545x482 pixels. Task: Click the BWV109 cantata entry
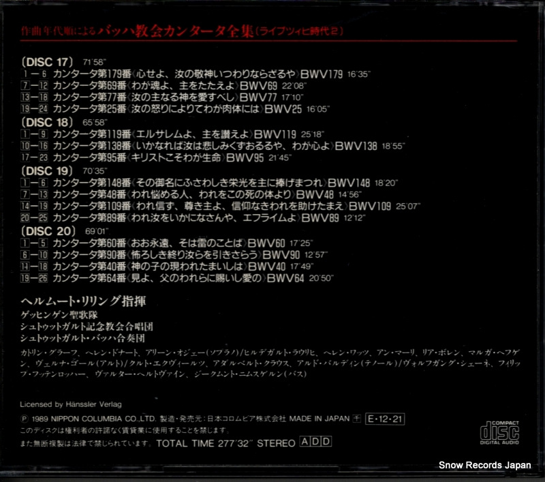pos(236,206)
